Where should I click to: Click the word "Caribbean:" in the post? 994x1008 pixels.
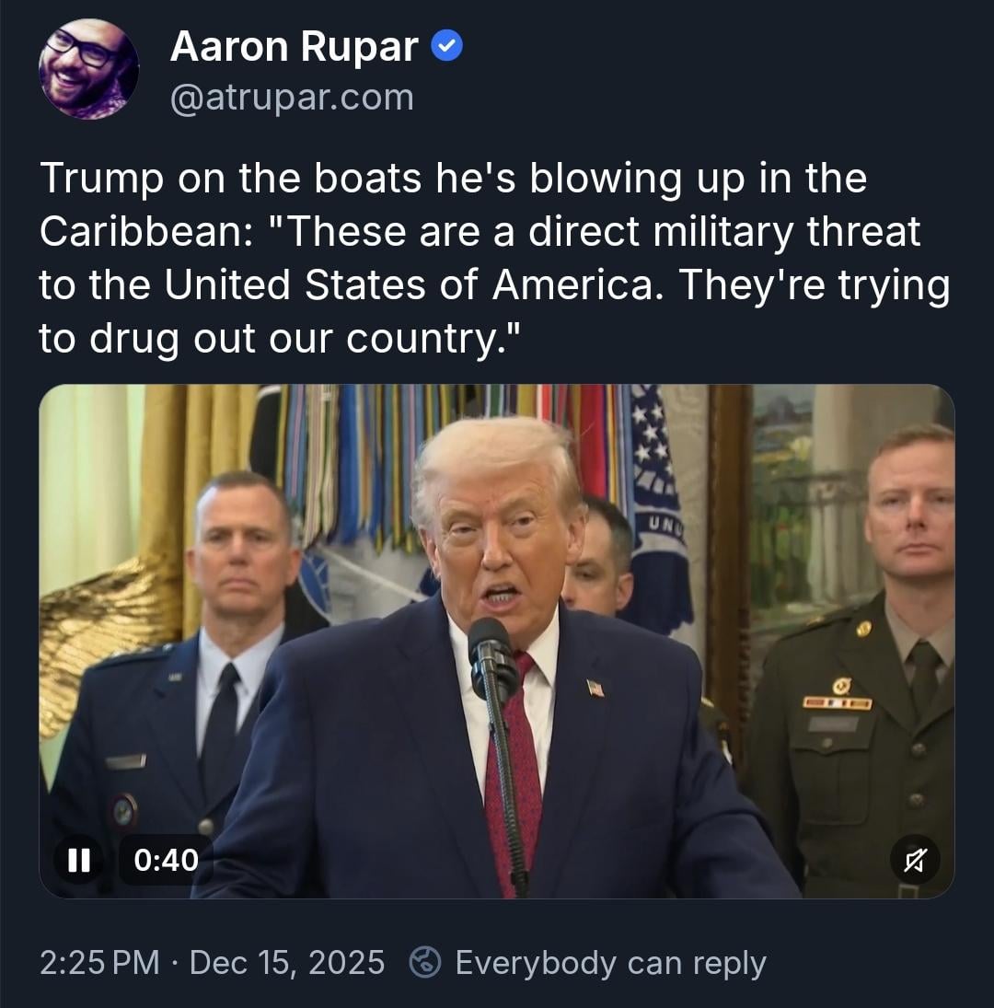[x=146, y=231]
